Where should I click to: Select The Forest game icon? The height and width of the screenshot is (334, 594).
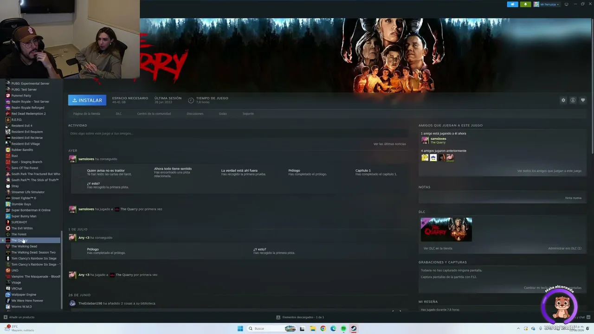8,234
